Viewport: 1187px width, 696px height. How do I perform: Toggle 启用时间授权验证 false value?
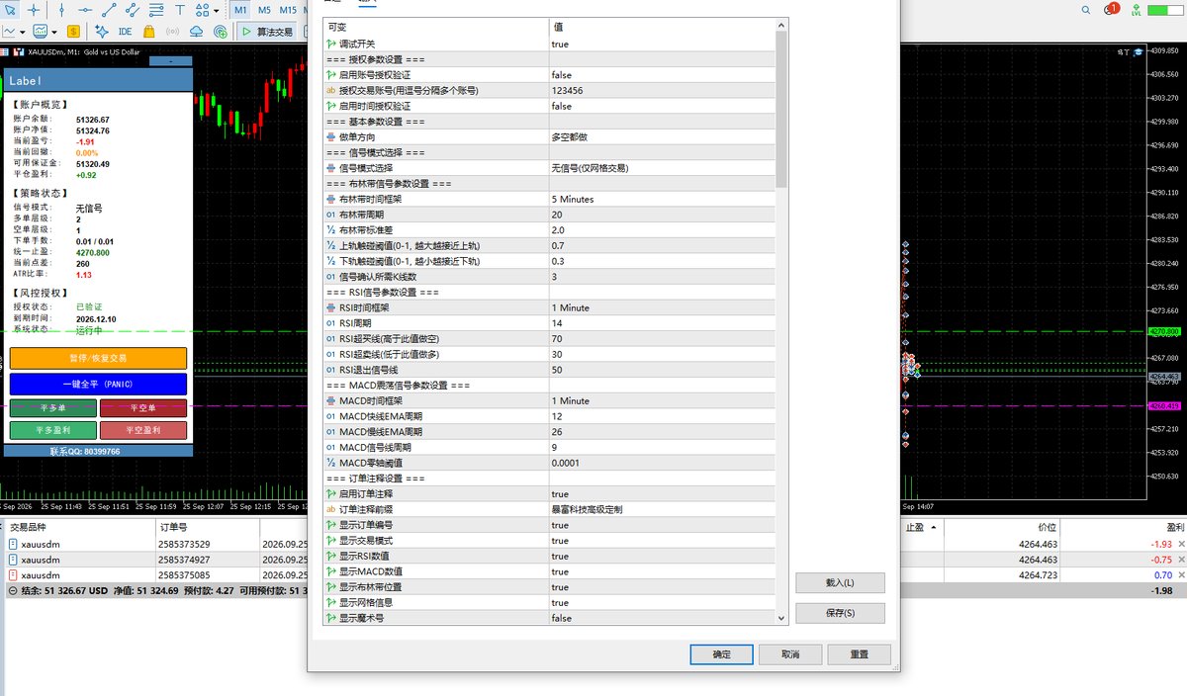tap(662, 106)
